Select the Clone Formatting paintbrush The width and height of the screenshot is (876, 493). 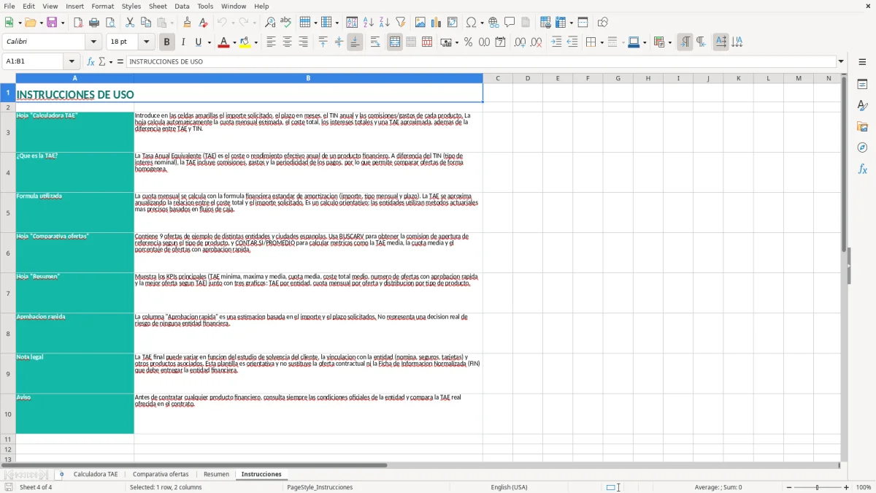pos(188,23)
